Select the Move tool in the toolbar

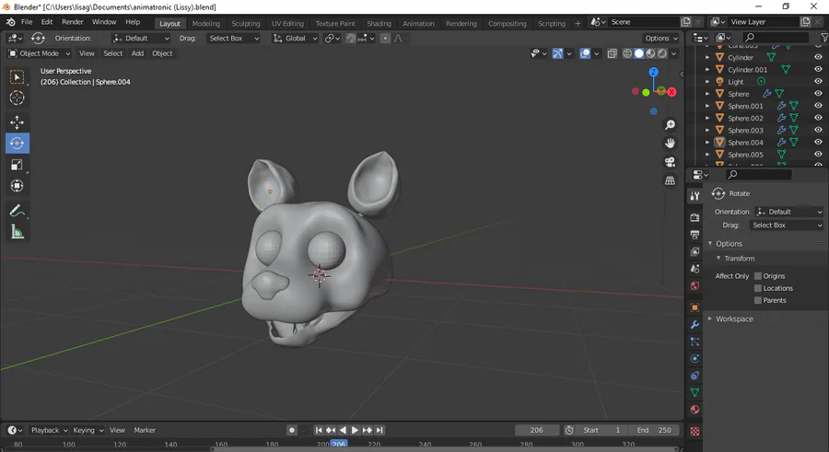click(17, 122)
